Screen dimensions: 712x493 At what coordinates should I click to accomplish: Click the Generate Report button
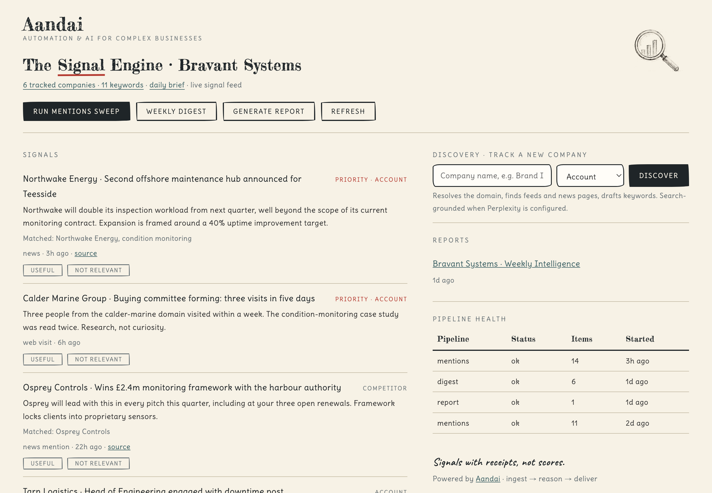coord(269,111)
